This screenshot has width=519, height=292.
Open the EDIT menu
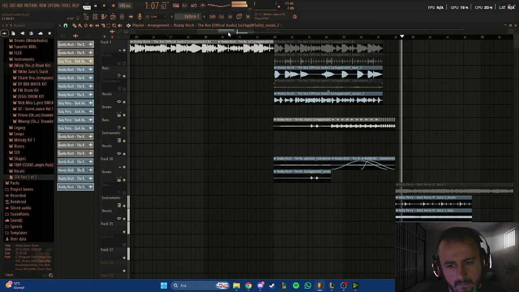tap(13, 6)
